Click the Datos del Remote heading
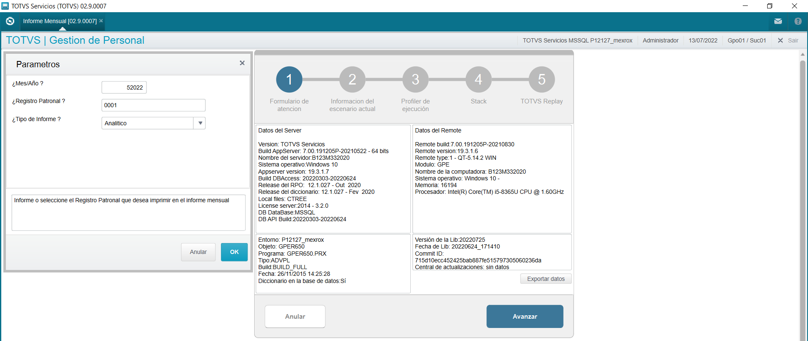Image resolution: width=808 pixels, height=341 pixels. 438,130
